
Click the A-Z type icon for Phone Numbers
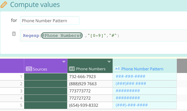[72, 69]
